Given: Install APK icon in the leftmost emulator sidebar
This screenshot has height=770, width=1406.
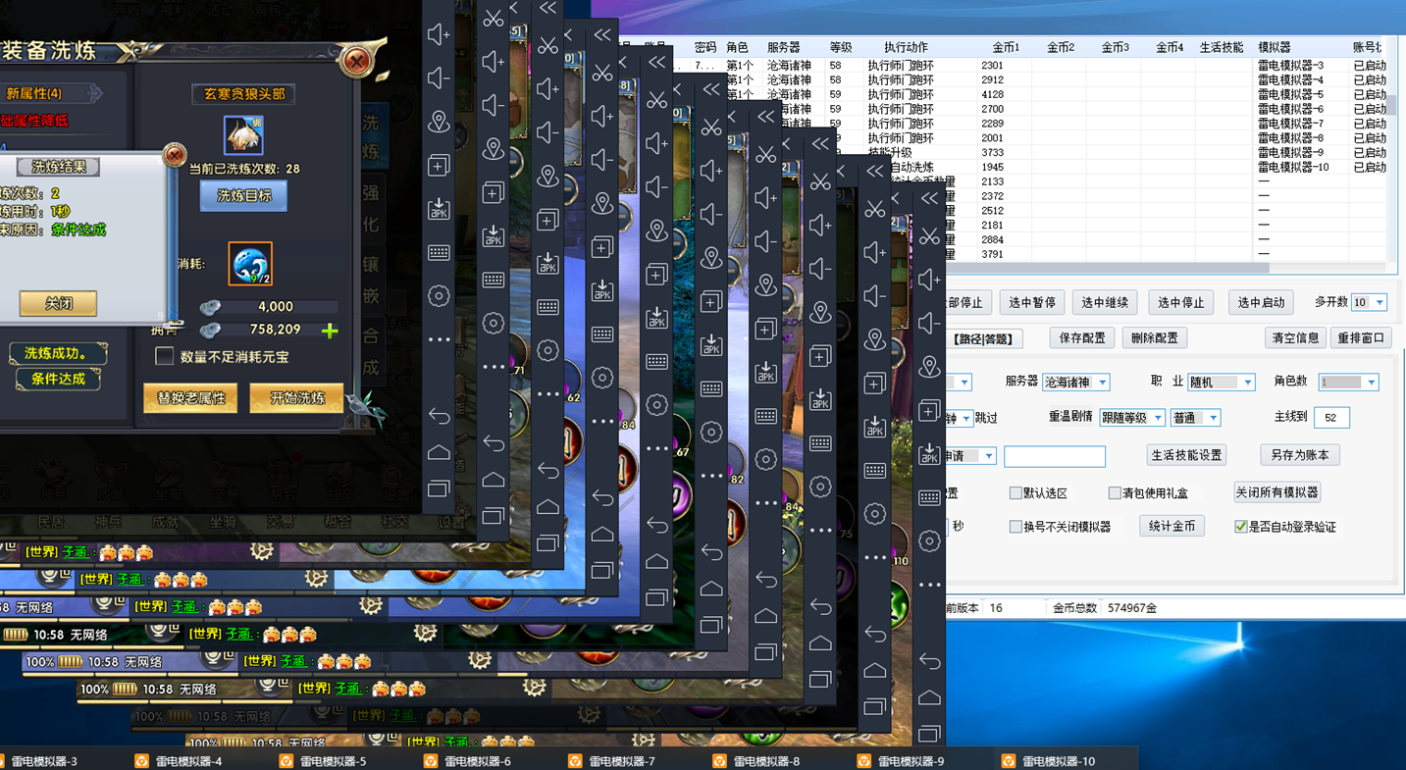Looking at the screenshot, I should (x=439, y=209).
